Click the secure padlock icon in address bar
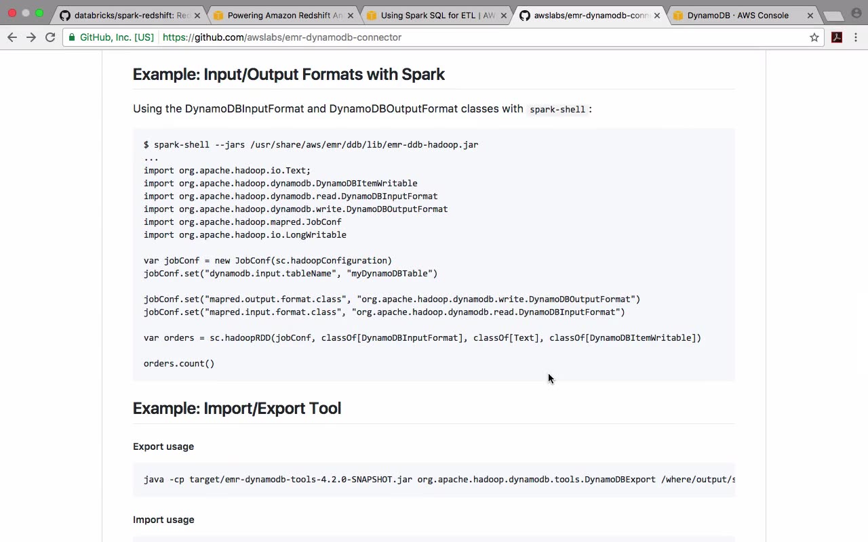The width and height of the screenshot is (868, 542). click(x=73, y=37)
